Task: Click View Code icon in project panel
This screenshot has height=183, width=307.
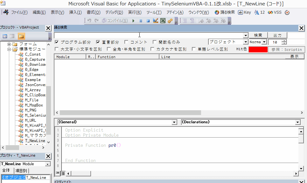Action: 5,36
